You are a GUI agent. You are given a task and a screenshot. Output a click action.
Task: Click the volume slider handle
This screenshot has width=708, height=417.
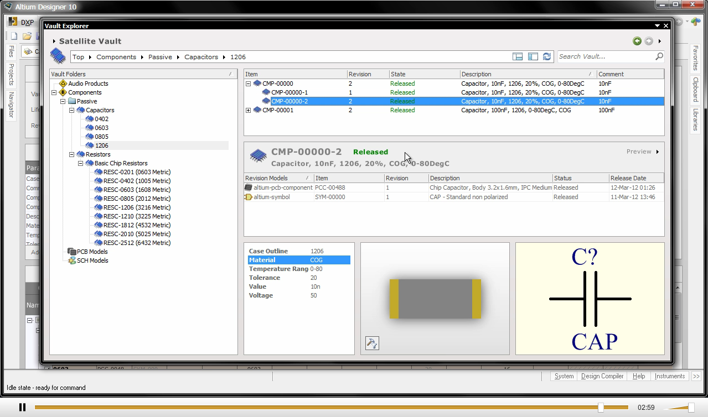[x=691, y=408]
